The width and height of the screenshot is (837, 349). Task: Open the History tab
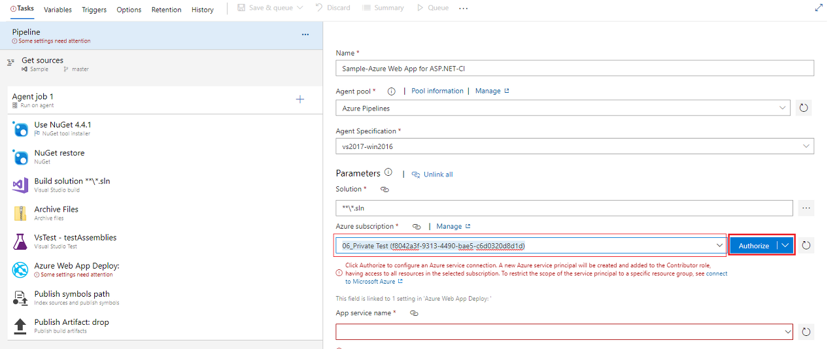[x=203, y=9]
